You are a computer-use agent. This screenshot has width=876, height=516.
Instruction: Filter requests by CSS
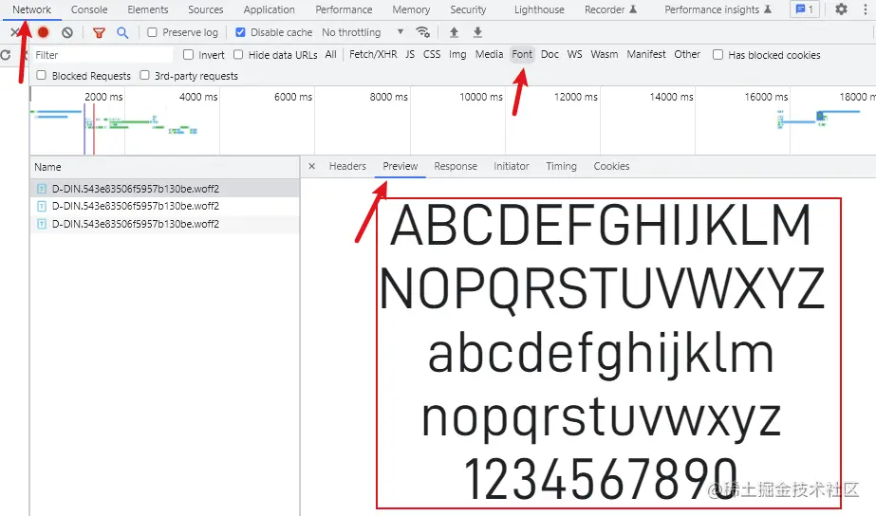432,55
